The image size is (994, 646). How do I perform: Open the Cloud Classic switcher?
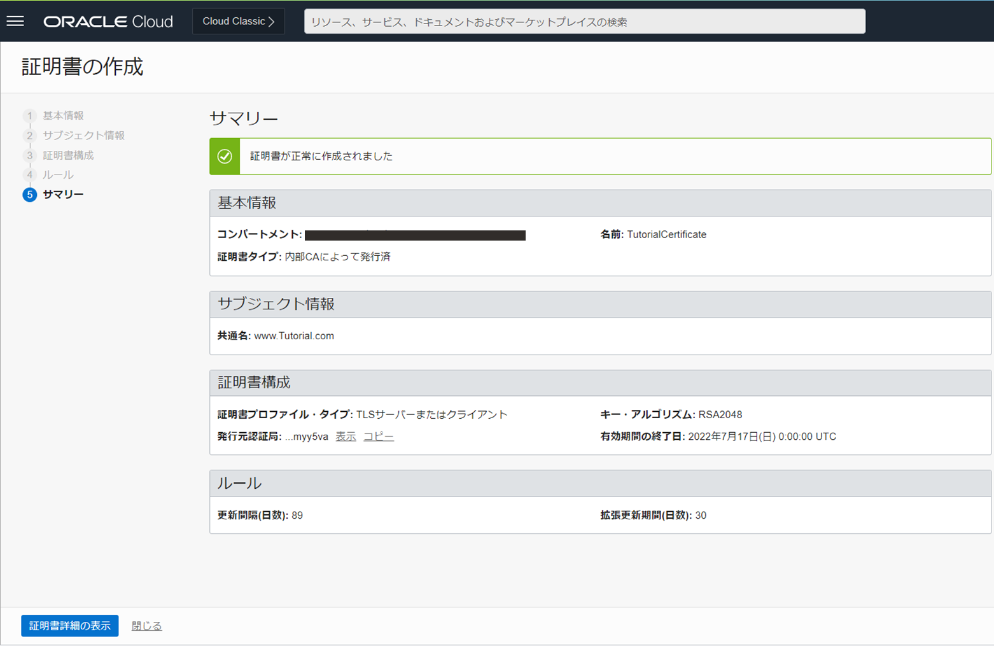[239, 22]
